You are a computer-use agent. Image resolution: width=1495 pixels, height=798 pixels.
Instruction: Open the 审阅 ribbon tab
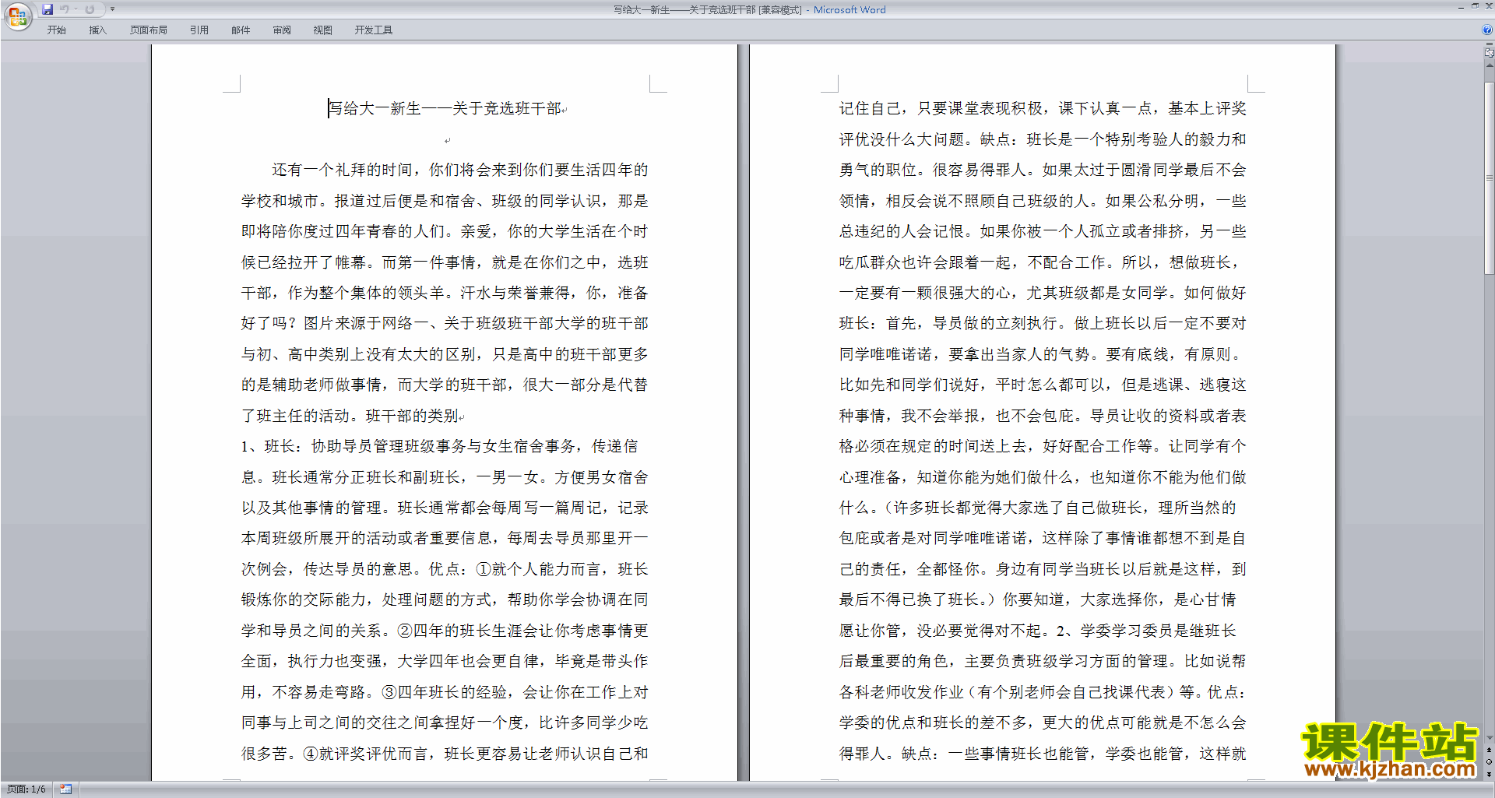[x=282, y=30]
